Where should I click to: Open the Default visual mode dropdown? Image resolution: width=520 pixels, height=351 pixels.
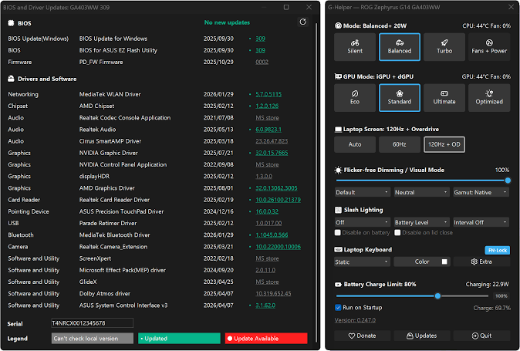click(x=362, y=192)
